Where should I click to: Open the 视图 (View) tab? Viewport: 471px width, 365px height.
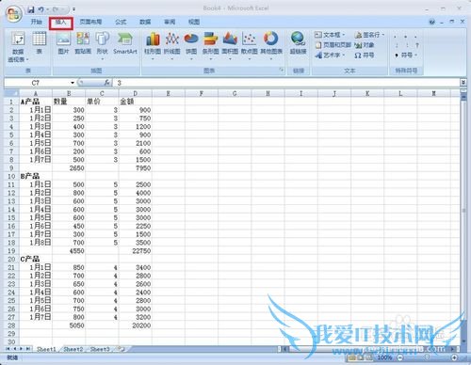[x=194, y=22]
